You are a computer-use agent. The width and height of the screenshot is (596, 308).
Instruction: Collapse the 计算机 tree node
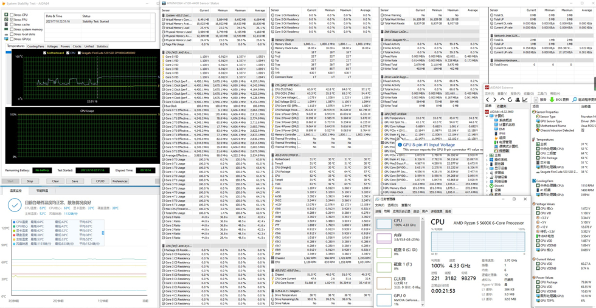click(x=487, y=116)
